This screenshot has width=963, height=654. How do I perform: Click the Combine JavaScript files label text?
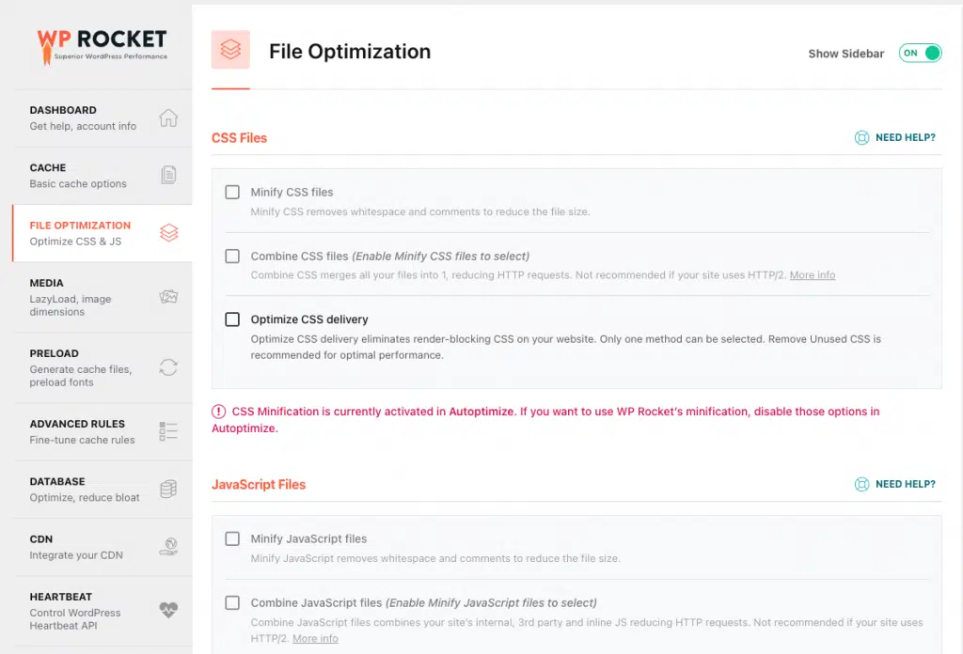[424, 602]
